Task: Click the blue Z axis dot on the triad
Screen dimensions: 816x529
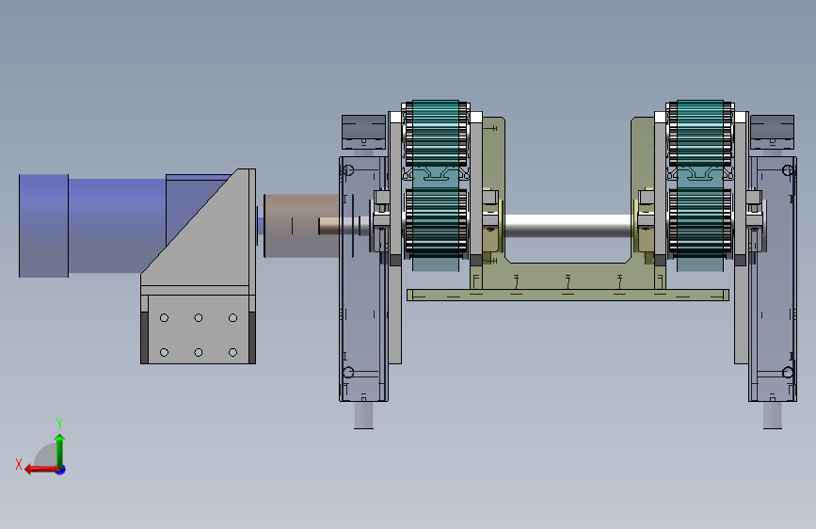Action: coord(61,470)
